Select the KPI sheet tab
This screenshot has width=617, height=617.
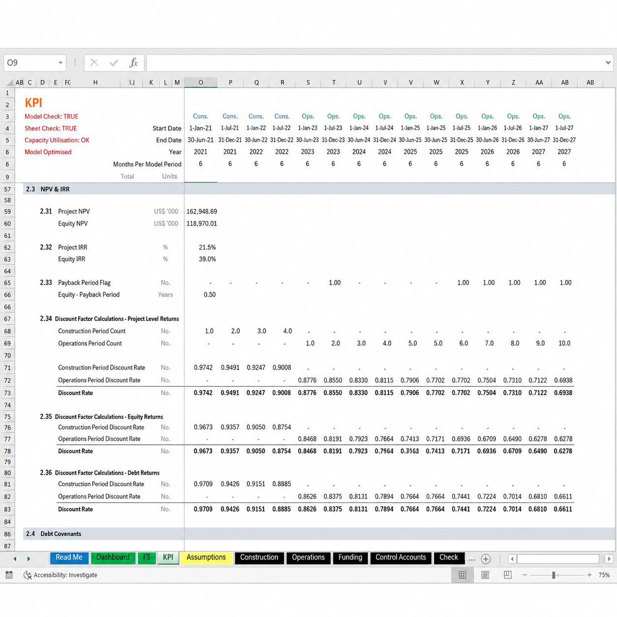(x=168, y=557)
